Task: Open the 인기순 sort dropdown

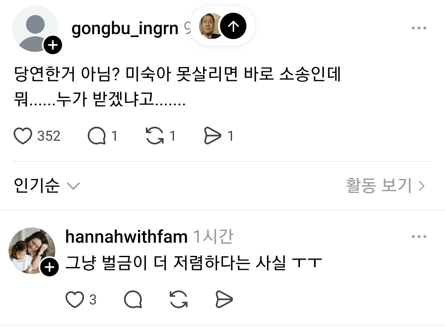Action: pyautogui.click(x=47, y=186)
